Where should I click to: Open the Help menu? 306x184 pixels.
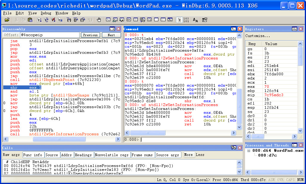[x=76, y=13]
